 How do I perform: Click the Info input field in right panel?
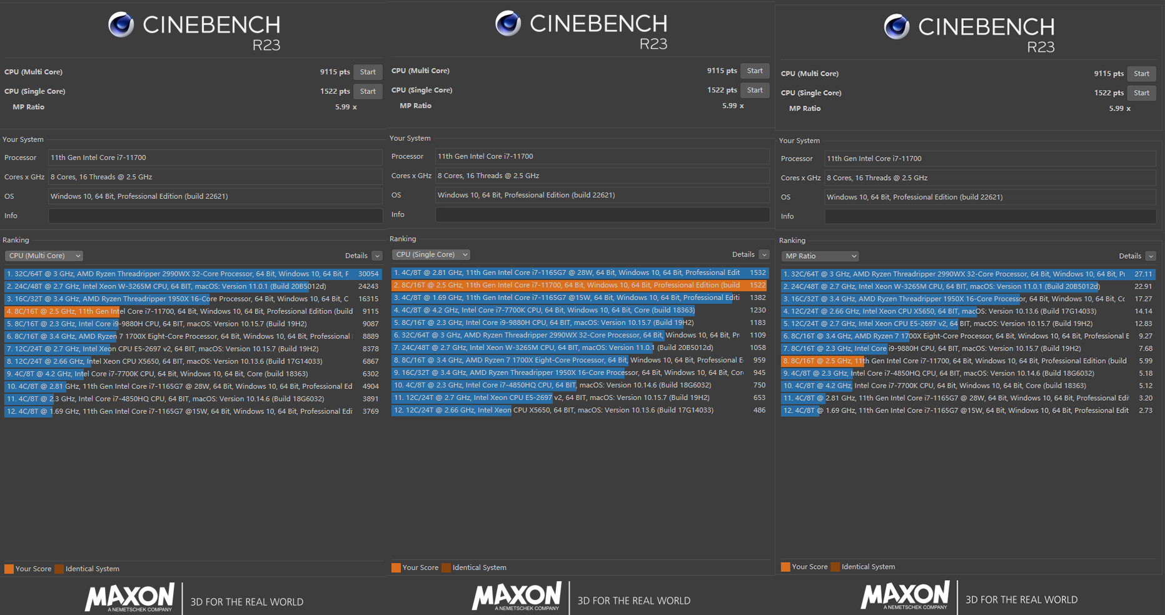[x=991, y=216]
